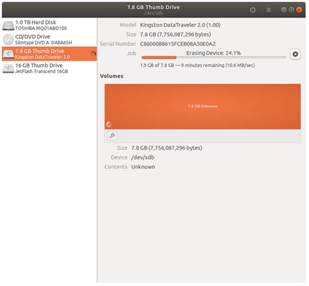
Task: Click the Volumes heading
Action: point(111,76)
